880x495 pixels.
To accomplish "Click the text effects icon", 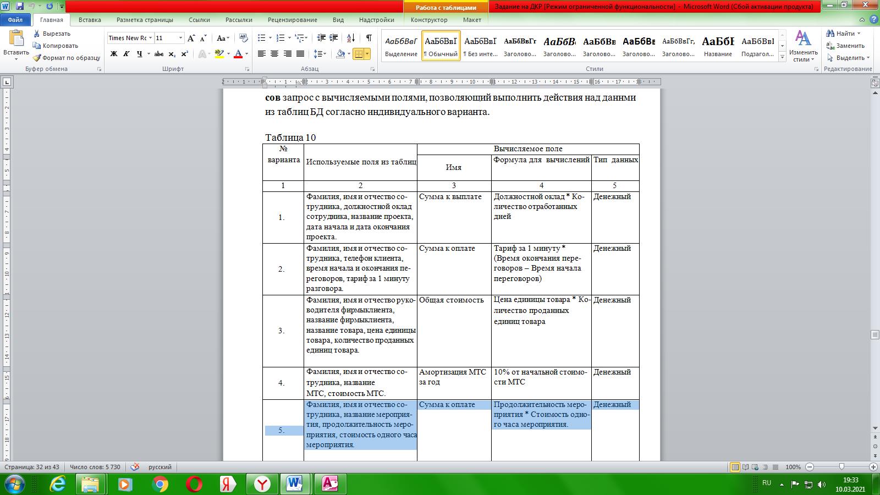I will [x=202, y=54].
